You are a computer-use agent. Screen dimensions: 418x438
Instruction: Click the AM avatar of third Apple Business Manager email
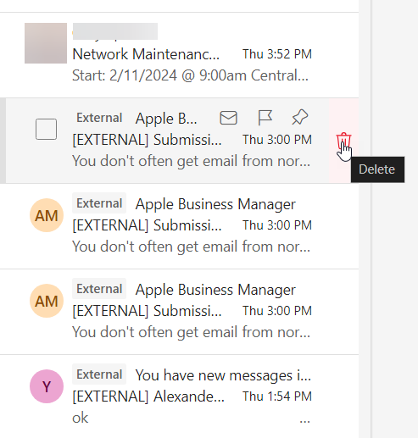click(47, 301)
